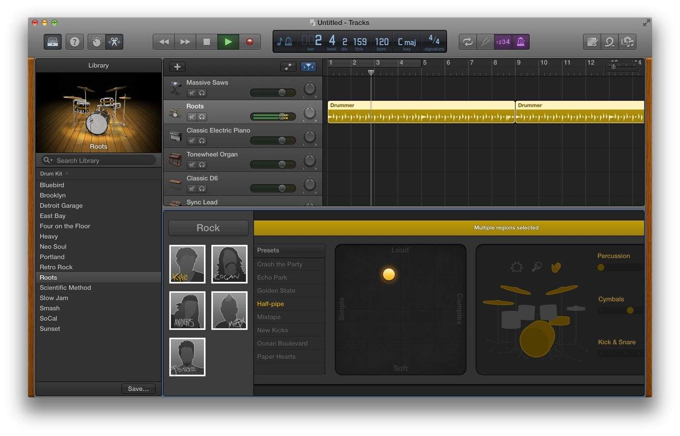Select drummer Logan's portrait
The width and height of the screenshot is (680, 436).
(x=229, y=264)
